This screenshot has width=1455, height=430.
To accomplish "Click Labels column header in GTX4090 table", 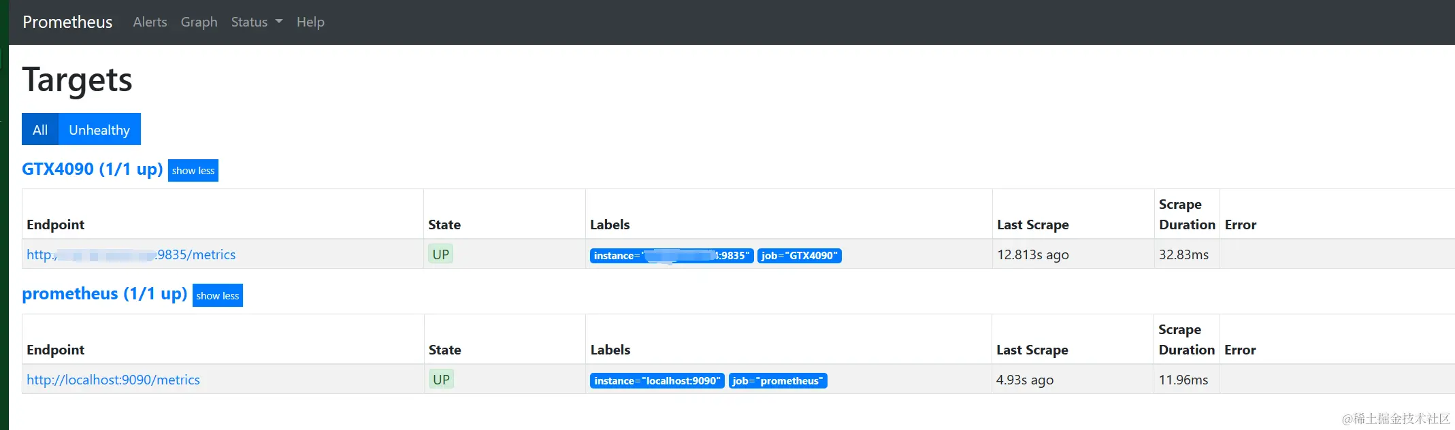I will click(610, 225).
